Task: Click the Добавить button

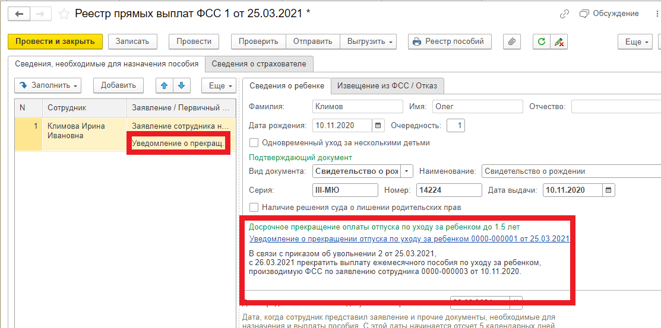Action: [x=118, y=85]
